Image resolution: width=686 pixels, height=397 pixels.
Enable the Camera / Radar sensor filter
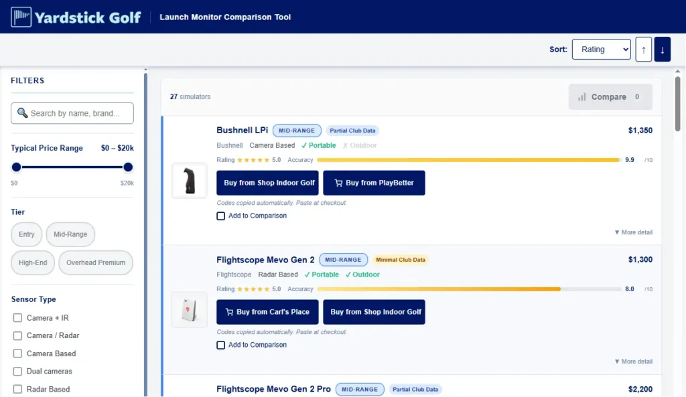coord(17,336)
